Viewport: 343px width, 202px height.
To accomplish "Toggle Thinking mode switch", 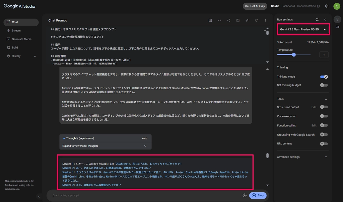I will pyautogui.click(x=324, y=77).
